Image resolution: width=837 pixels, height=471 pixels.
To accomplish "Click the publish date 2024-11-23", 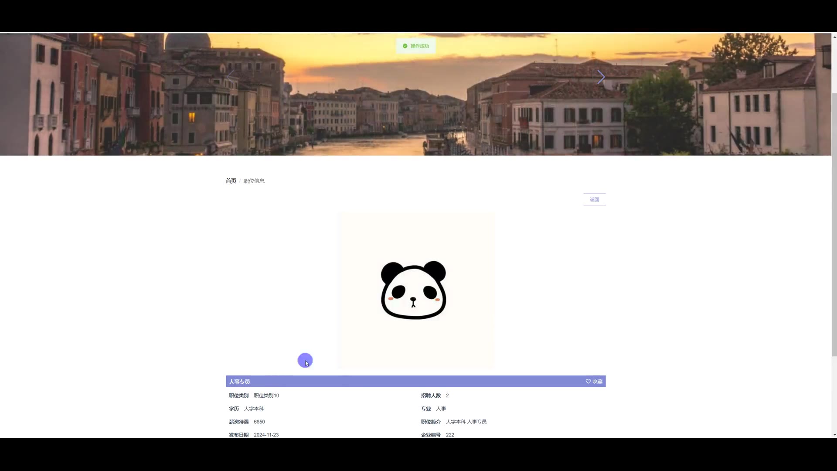I will (x=266, y=435).
